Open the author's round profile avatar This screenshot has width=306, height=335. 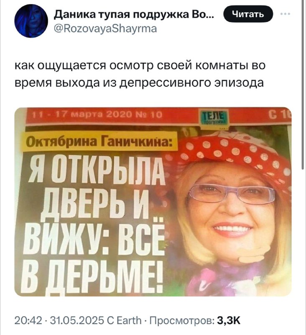(31, 21)
